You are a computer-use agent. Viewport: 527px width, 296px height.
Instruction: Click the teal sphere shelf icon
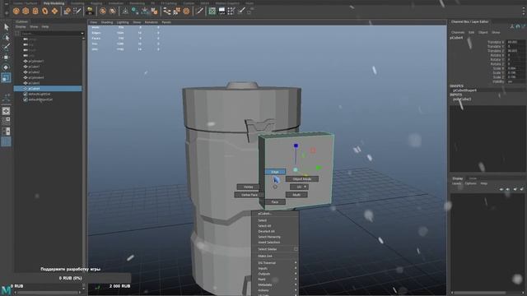(135, 11)
